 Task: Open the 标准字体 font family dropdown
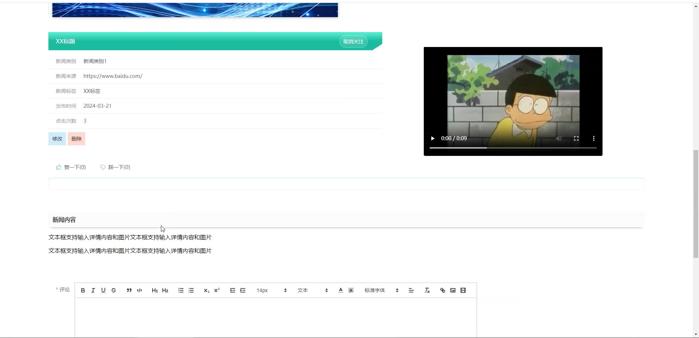[x=382, y=290]
